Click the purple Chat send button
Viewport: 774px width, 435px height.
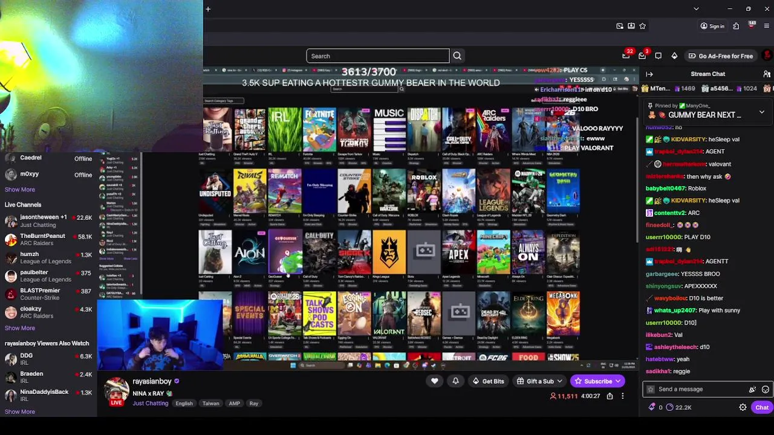tap(761, 407)
